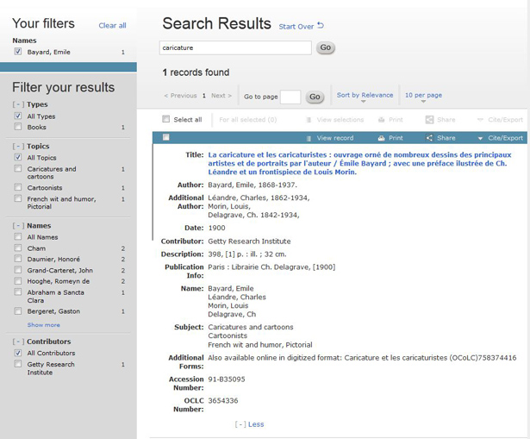Screen dimensions: 530x439
Task: Toggle the All Types checkbox
Action: [x=18, y=116]
